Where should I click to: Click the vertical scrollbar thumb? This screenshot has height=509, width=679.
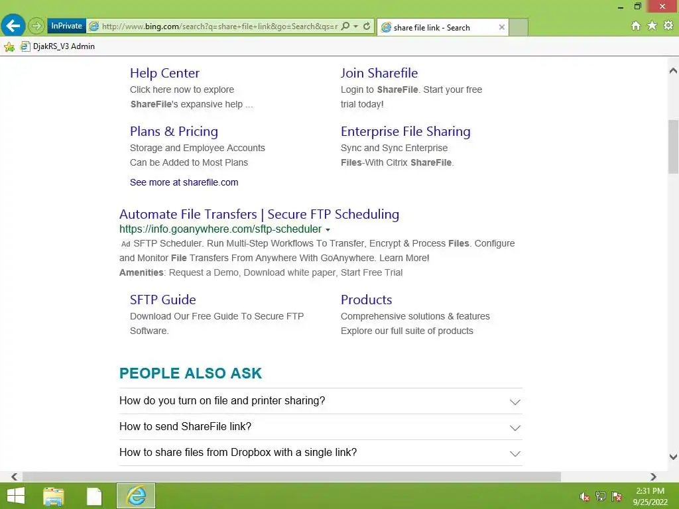(x=673, y=146)
